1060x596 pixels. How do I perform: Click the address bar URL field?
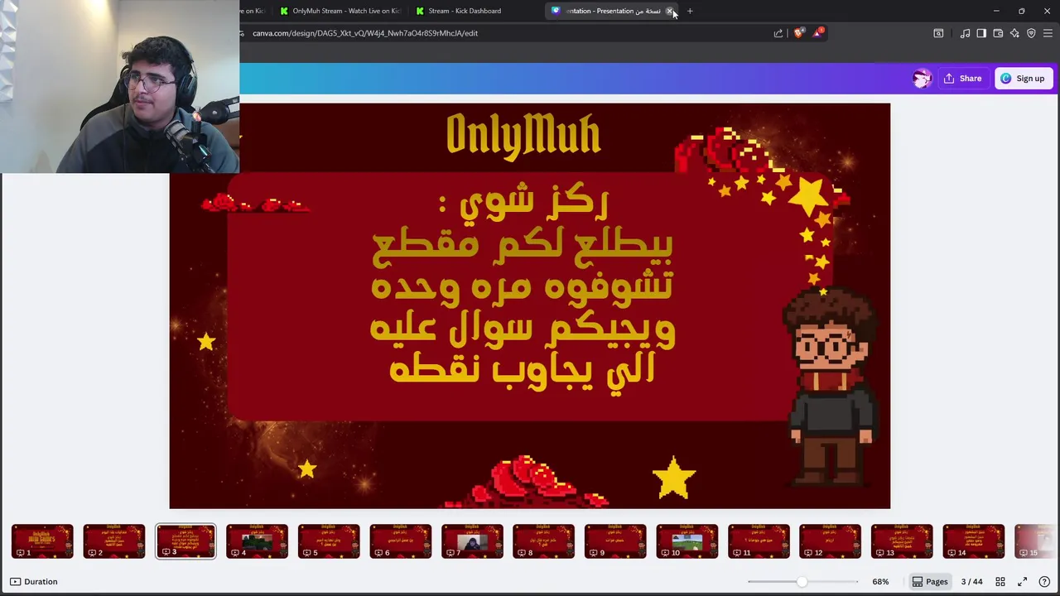[505, 33]
